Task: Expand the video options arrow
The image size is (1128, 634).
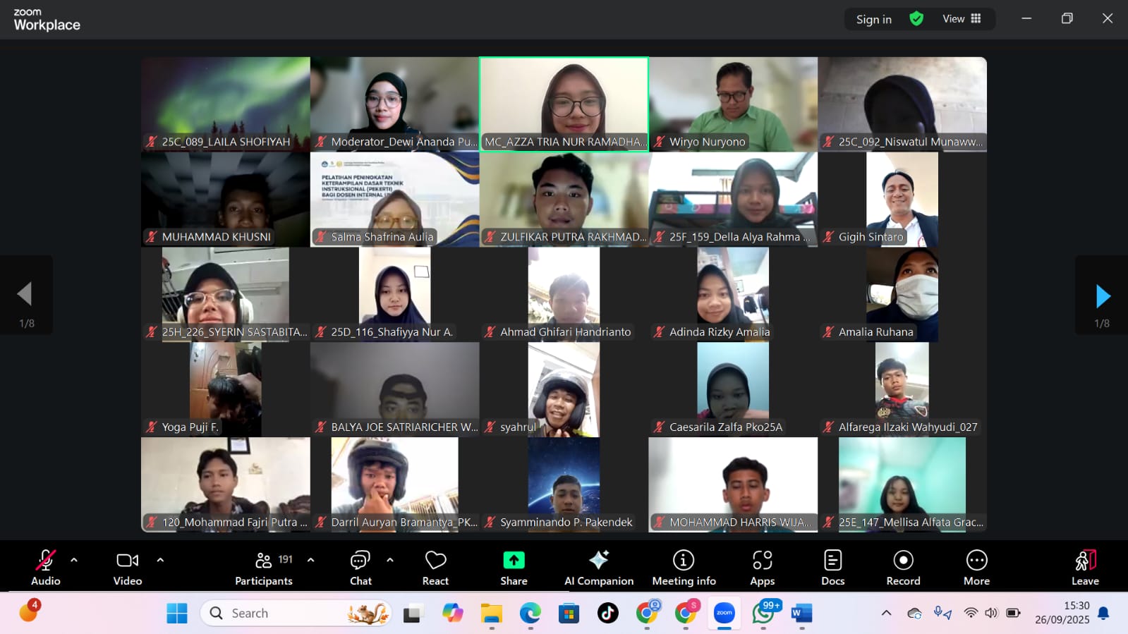Action: tap(160, 560)
